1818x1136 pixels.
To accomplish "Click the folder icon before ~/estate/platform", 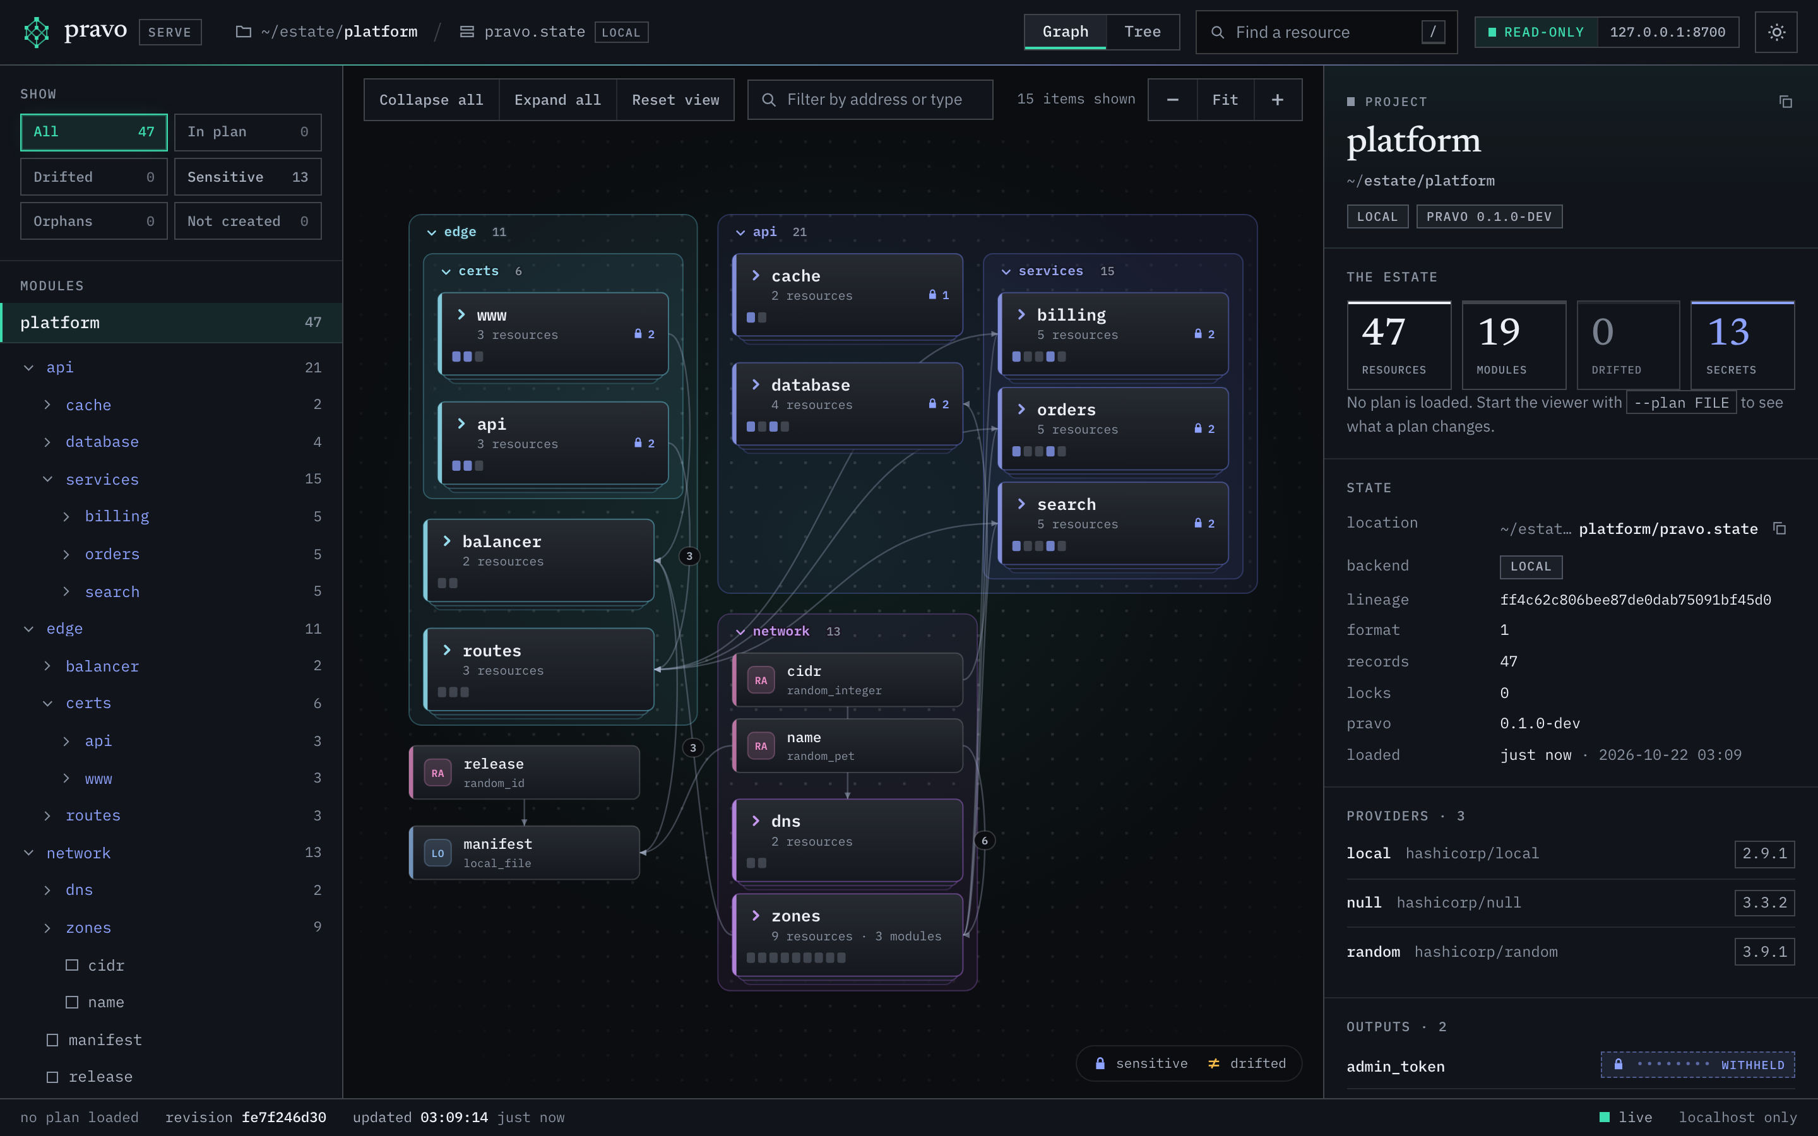I will [x=244, y=32].
